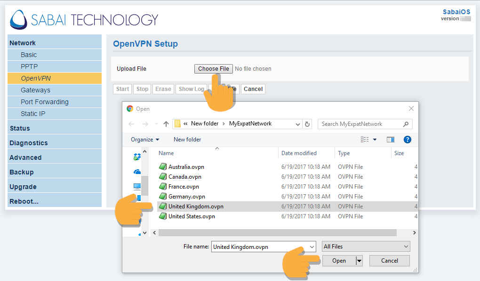Refresh the folder view
Viewport: 480px width, 281px height.
[307, 124]
